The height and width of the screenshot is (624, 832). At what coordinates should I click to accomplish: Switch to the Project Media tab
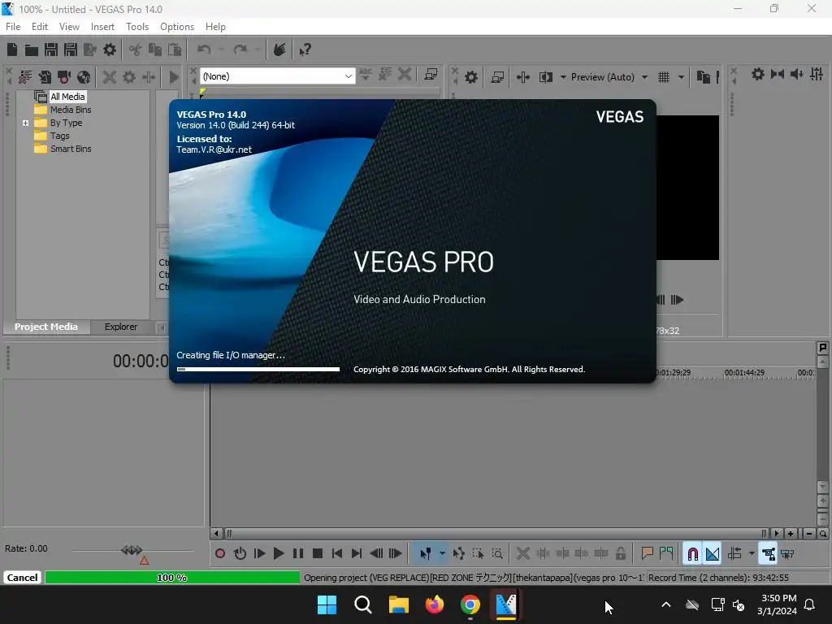point(46,327)
